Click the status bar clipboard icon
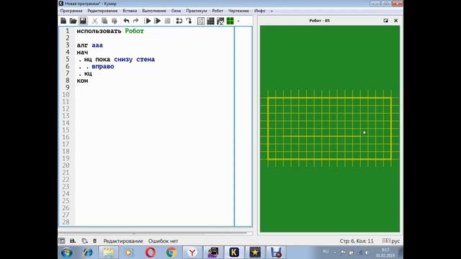 pos(94,241)
